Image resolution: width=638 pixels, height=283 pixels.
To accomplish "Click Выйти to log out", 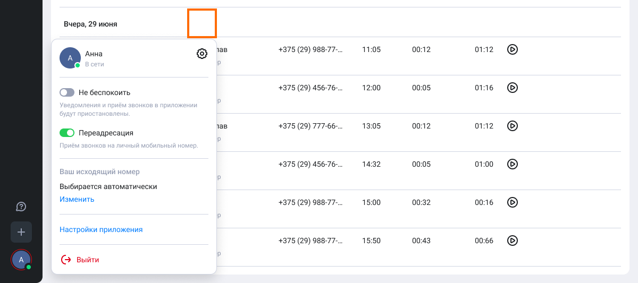I will tap(88, 260).
